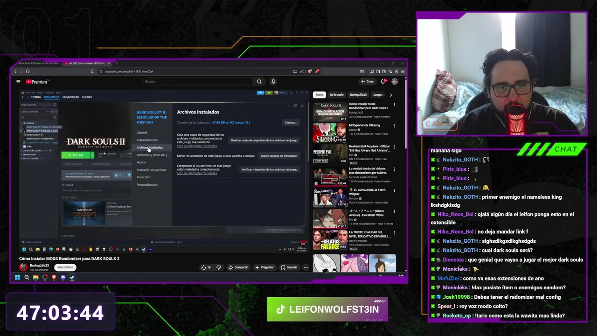Click the Explorar button in Steam properties
The width and height of the screenshot is (597, 336).
click(291, 123)
